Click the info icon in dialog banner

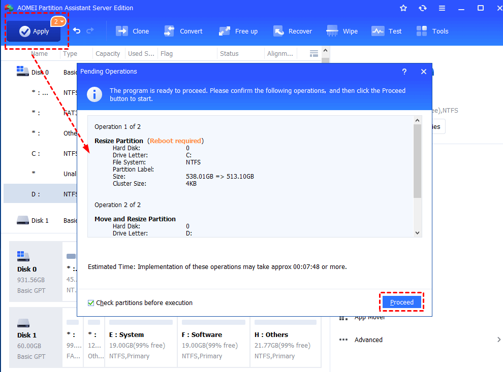[95, 94]
